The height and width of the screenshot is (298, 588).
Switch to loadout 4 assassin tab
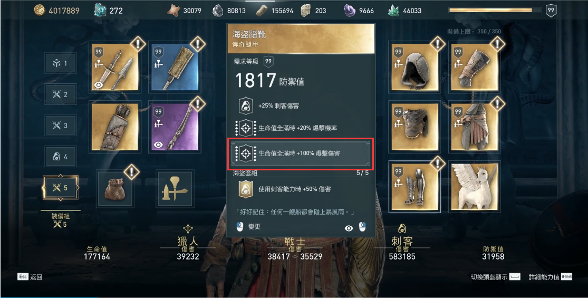(x=60, y=156)
